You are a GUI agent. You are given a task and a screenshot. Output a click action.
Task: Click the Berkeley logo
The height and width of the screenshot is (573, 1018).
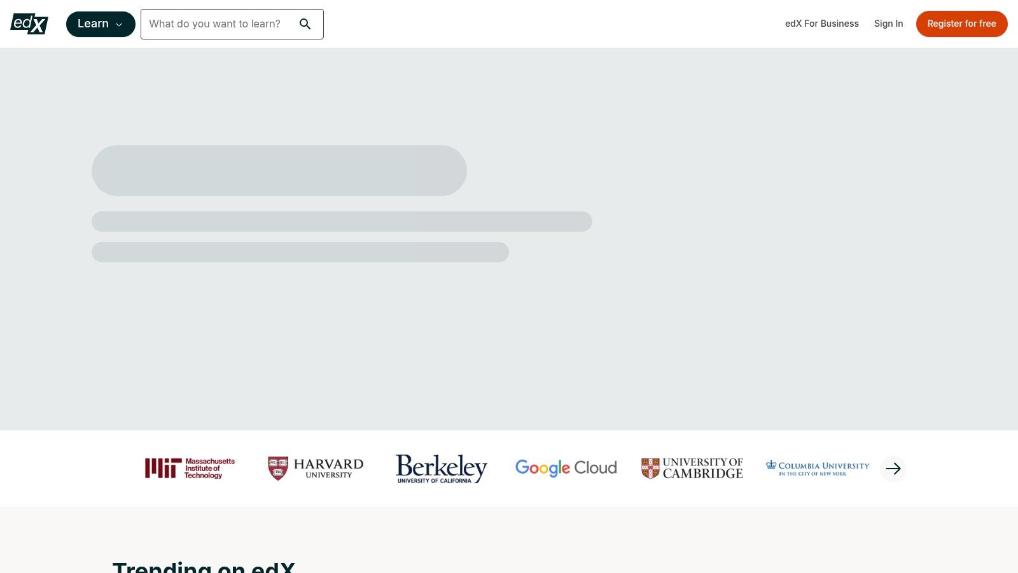[x=440, y=469]
